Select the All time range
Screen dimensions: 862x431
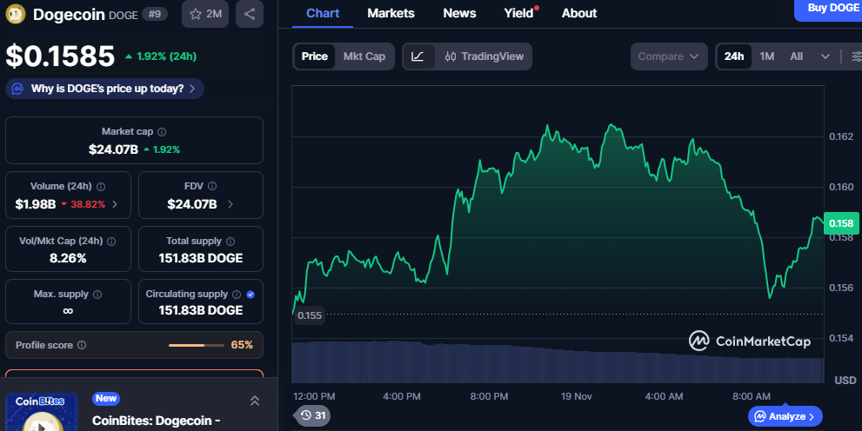tap(796, 56)
